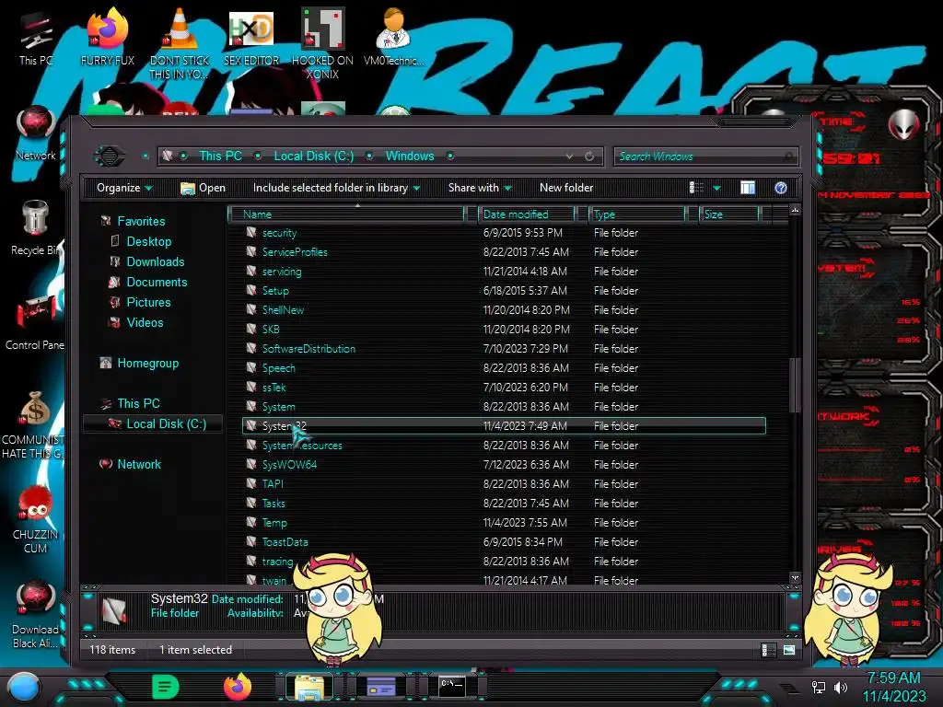Click the scroll down arrow of file list

pos(795,577)
